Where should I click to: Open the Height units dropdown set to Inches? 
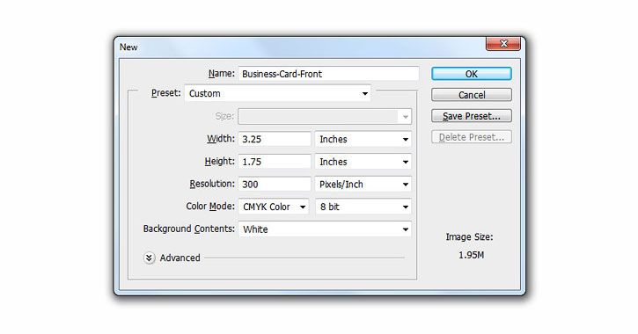363,162
